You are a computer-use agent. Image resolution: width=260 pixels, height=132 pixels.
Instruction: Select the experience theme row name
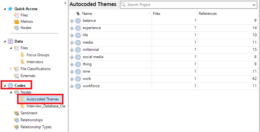tap(92, 28)
